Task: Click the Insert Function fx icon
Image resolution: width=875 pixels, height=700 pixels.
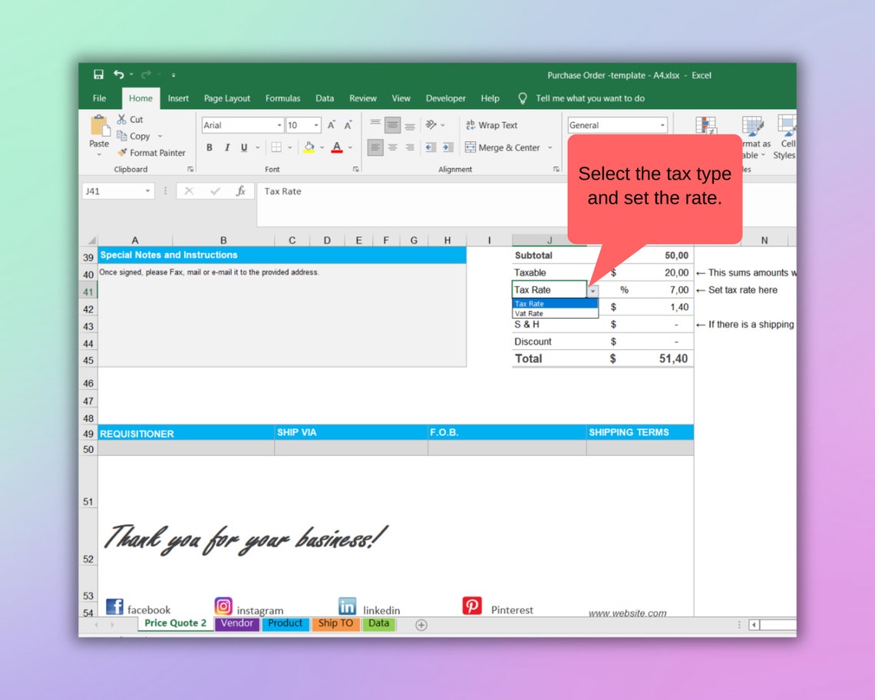Action: click(x=243, y=191)
